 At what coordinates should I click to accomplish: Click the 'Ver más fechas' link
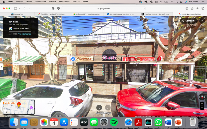[x=25, y=34]
